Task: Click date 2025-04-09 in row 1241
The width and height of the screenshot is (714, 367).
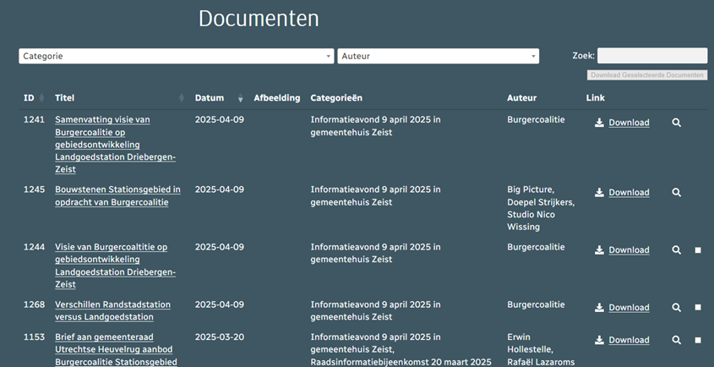Action: tap(220, 119)
